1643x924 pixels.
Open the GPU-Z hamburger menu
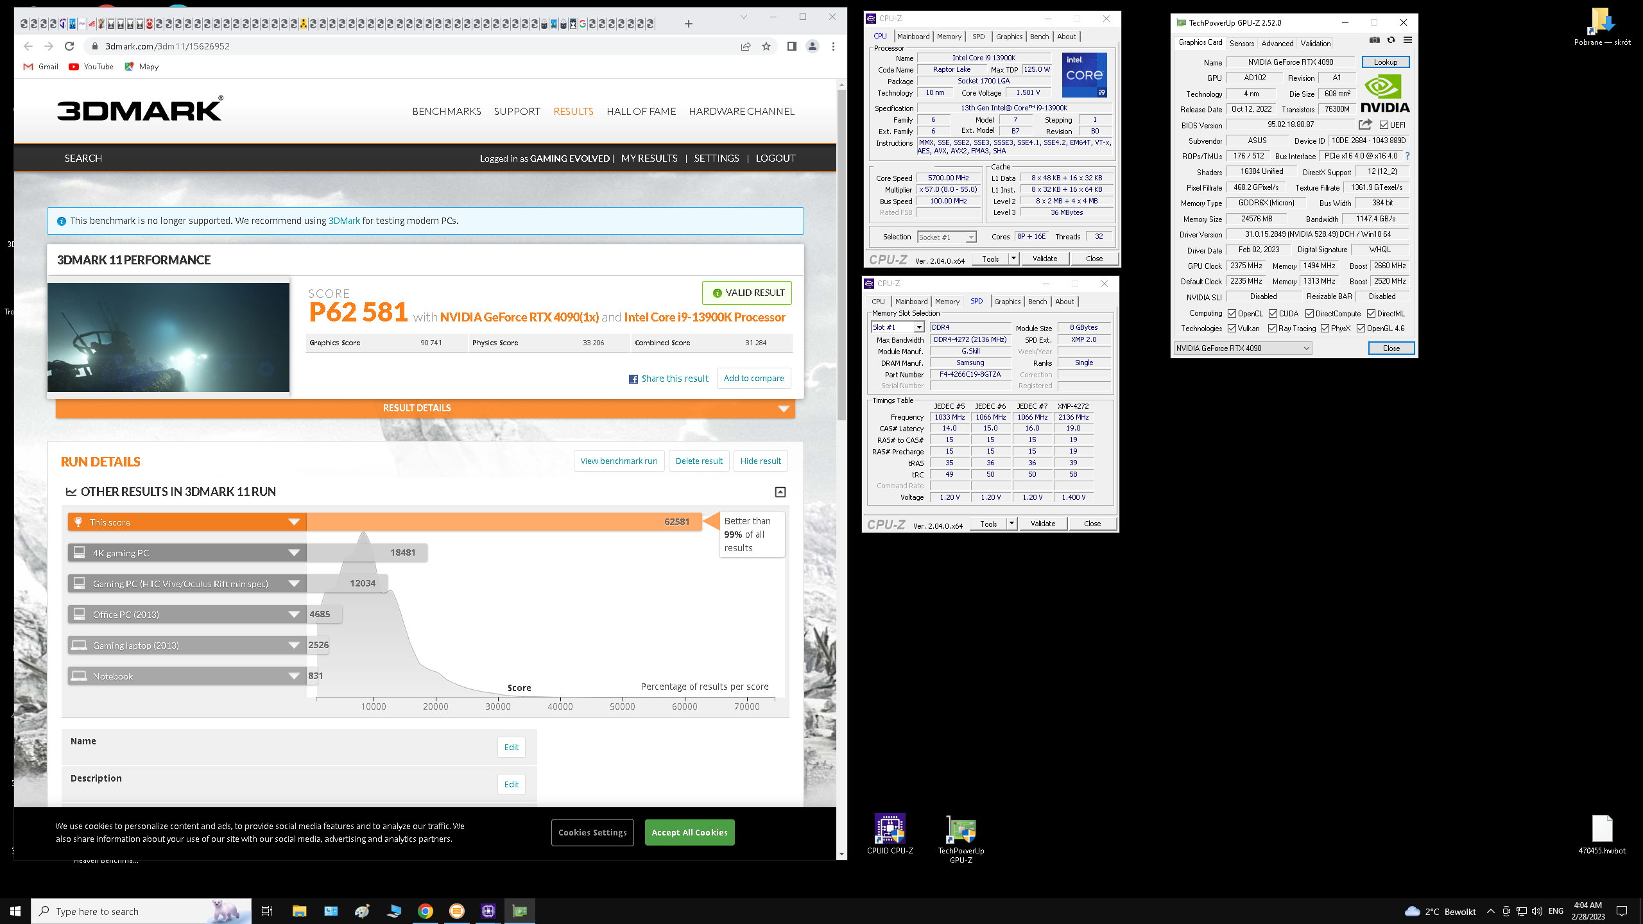coord(1407,40)
